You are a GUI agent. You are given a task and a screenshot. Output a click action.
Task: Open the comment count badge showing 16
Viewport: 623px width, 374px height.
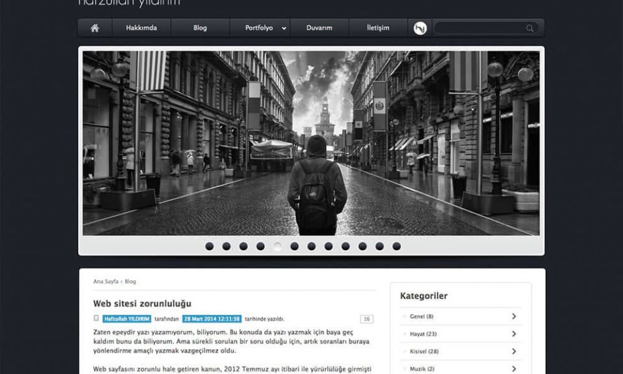pyautogui.click(x=366, y=319)
